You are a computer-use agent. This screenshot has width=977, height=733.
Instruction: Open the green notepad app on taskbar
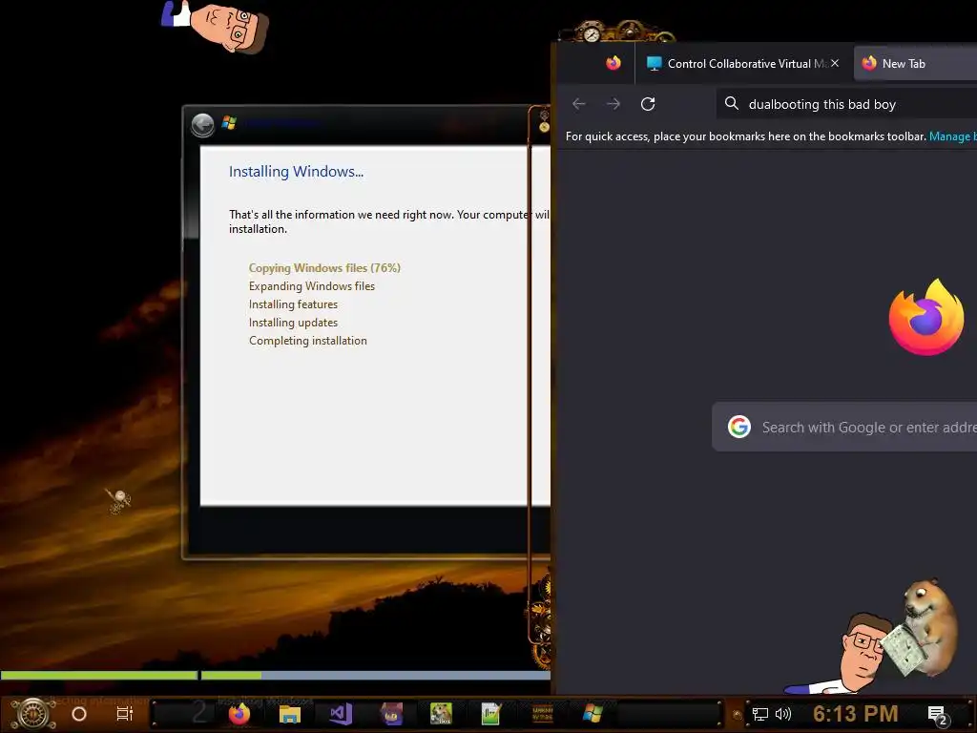coord(491,714)
